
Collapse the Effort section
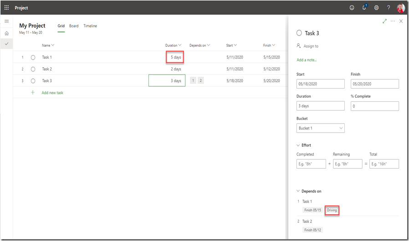[x=298, y=145]
